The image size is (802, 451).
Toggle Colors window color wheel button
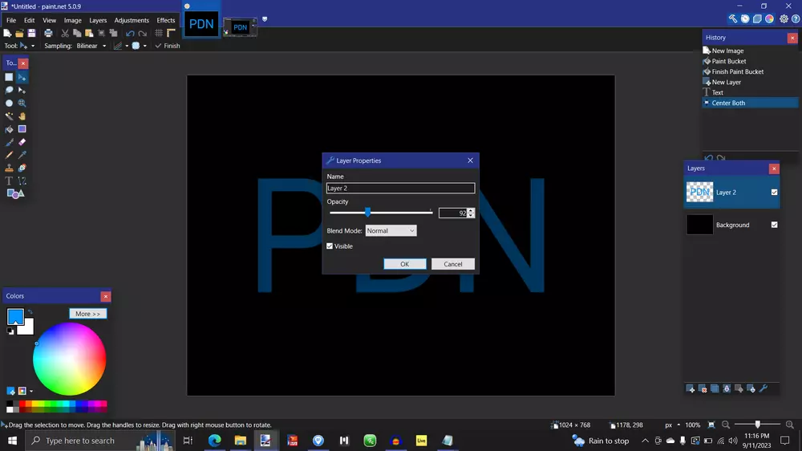[770, 19]
